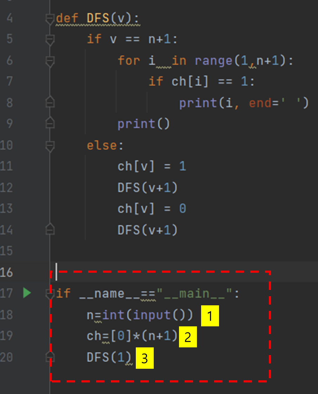Click the empty 'print()' call on line 9

point(144,124)
